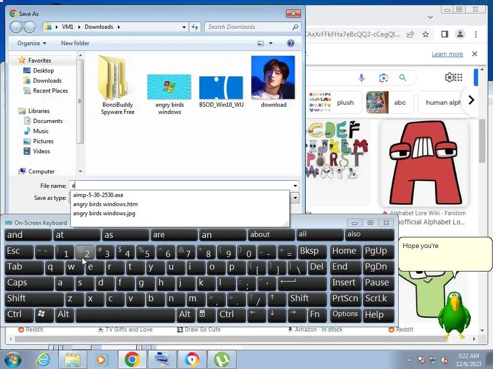The height and width of the screenshot is (369, 493).
Task: Open the help button in the Save As toolbar
Action: [291, 43]
